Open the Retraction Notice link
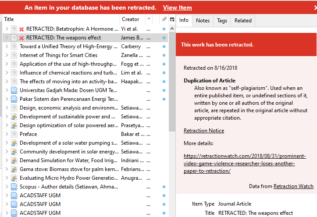Viewport: 317px width, 217px height. pyautogui.click(x=204, y=131)
